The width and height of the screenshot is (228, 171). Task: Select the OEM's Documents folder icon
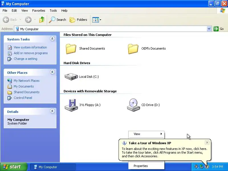[x=133, y=49]
